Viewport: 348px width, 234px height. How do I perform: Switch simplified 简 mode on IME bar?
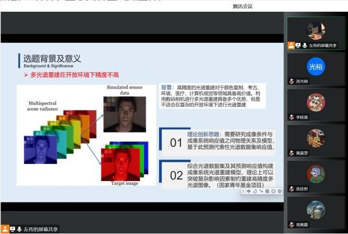(267, 191)
